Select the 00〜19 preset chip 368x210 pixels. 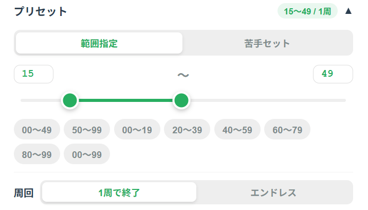click(137, 130)
